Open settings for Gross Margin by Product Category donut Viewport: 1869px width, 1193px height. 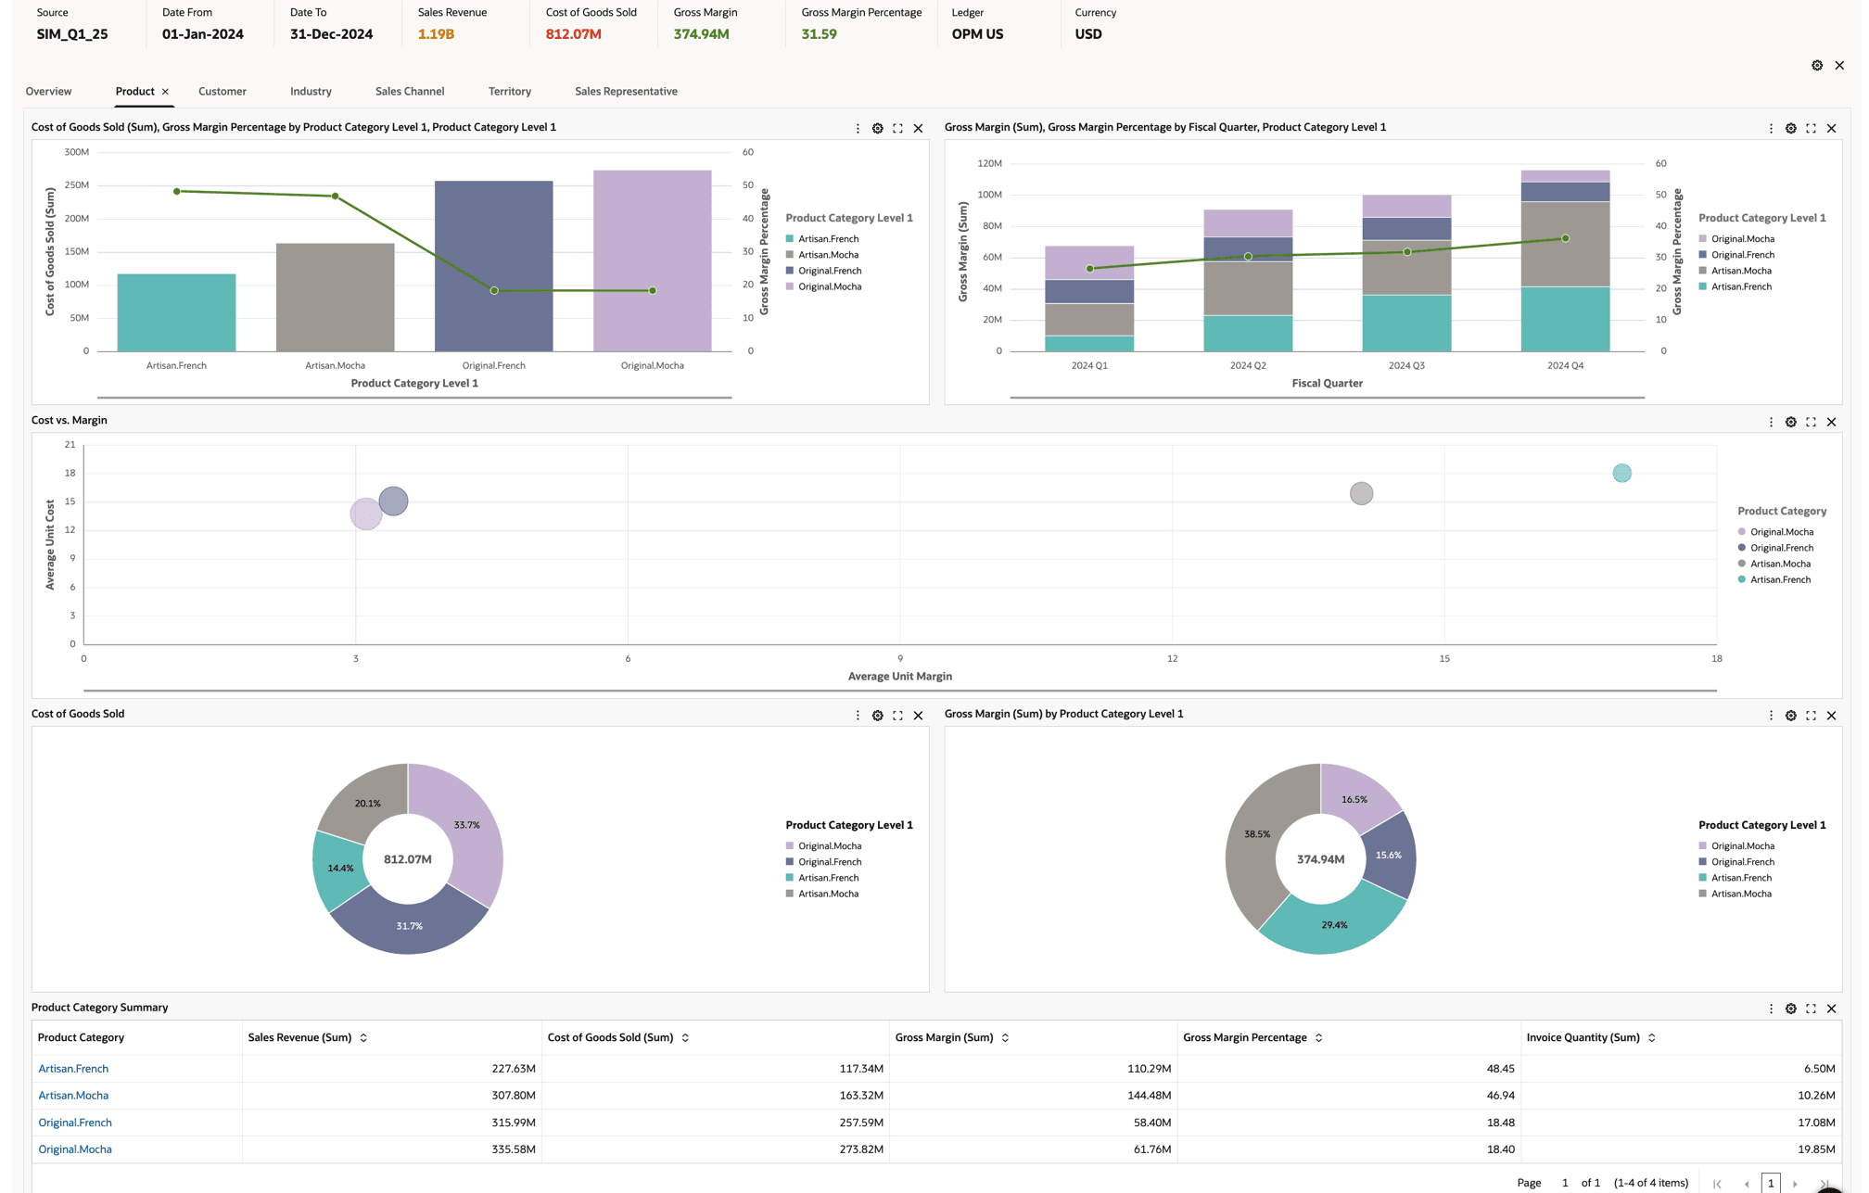tap(1791, 716)
